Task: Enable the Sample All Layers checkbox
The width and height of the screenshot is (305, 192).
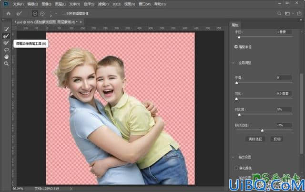Action: (63, 13)
